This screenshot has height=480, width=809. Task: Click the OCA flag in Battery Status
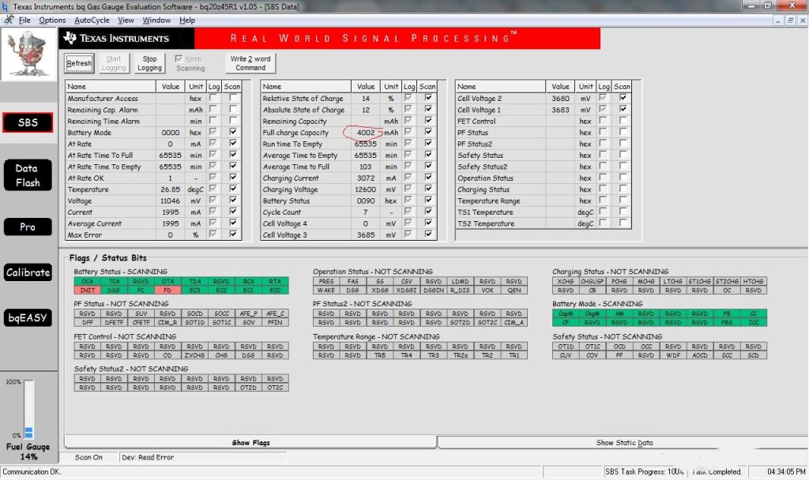point(87,282)
